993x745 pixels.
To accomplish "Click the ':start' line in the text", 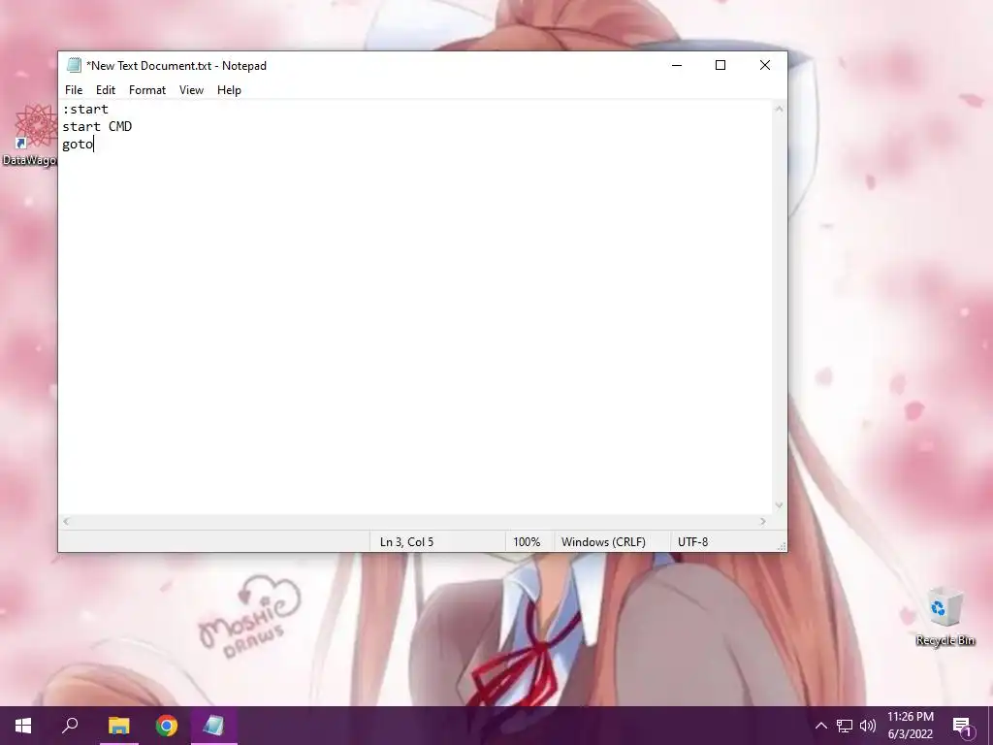I will tap(85, 109).
